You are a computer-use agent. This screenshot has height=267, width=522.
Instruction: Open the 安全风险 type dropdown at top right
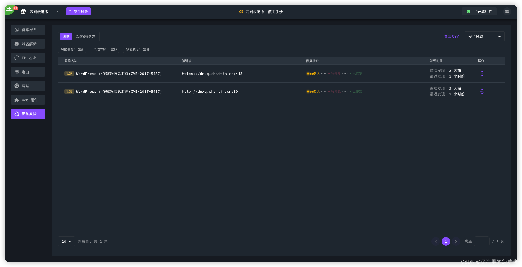pyautogui.click(x=484, y=37)
